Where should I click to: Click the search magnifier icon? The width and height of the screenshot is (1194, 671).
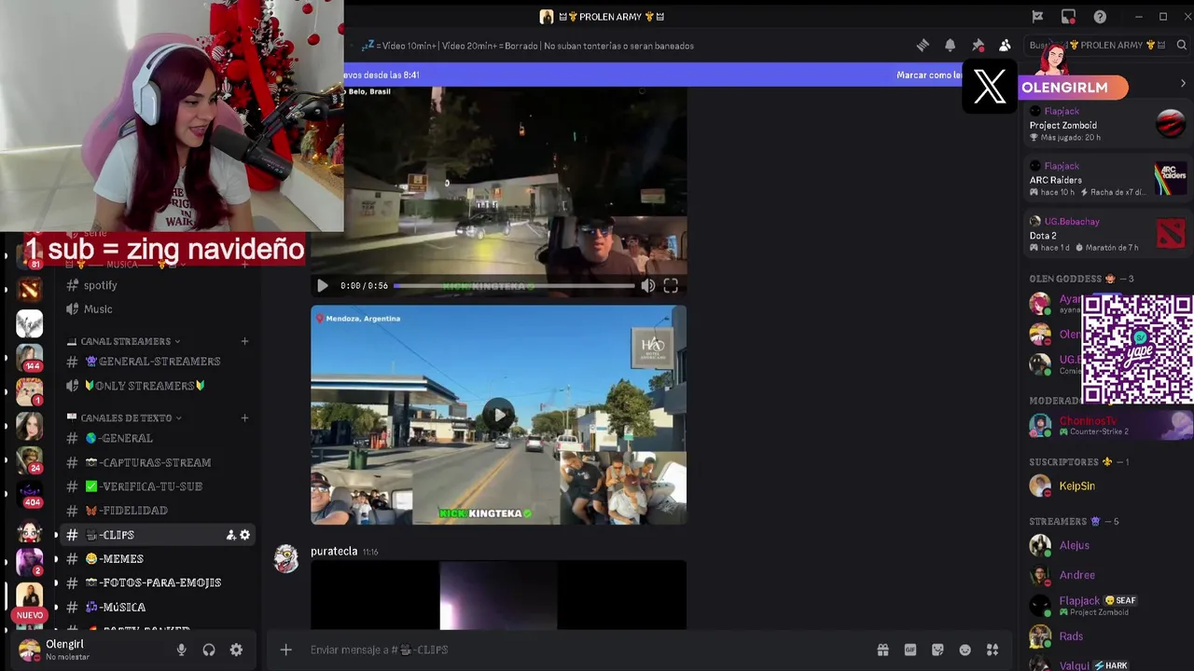click(x=1181, y=46)
